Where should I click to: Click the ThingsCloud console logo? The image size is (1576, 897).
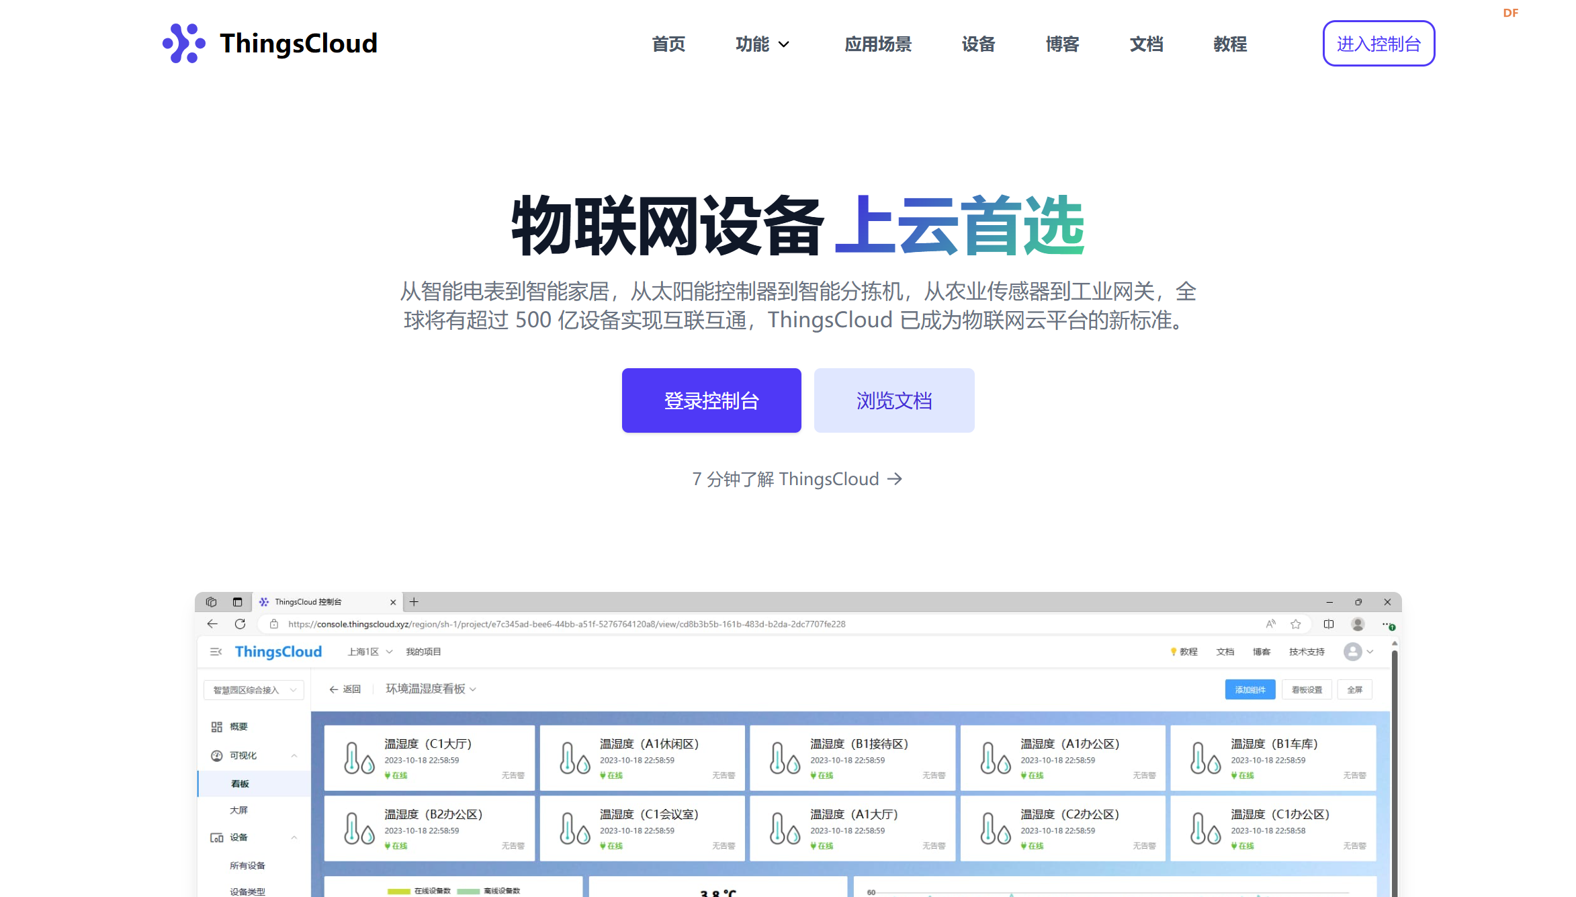[x=278, y=652]
